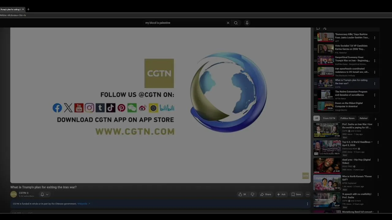This screenshot has width=392, height=220.
Task: Open 'Prof. Sachs on Iran War' recommended video title
Action: click(357, 126)
